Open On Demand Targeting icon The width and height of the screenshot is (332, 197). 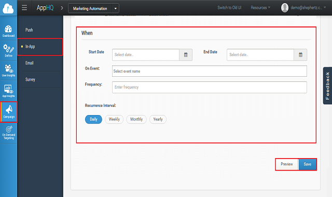coord(8,133)
